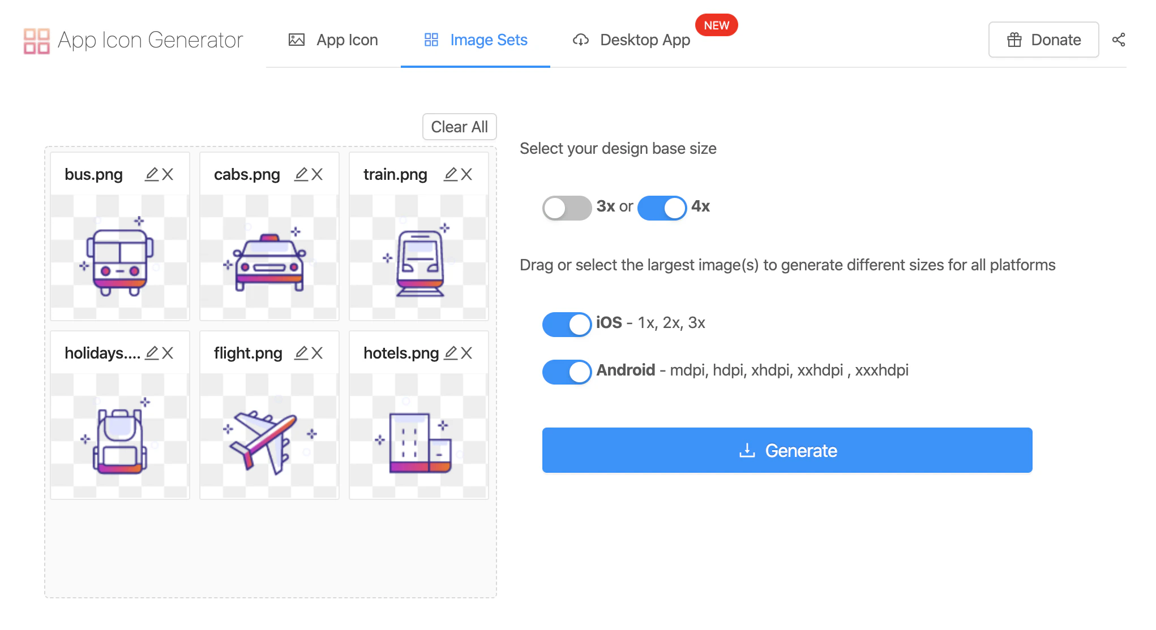Click the App Icon Generator logo

click(x=134, y=40)
